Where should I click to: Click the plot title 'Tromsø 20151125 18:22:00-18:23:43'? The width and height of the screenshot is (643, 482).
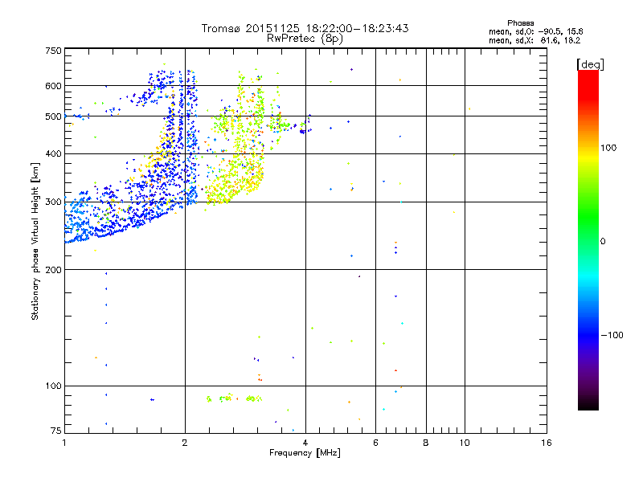(305, 28)
